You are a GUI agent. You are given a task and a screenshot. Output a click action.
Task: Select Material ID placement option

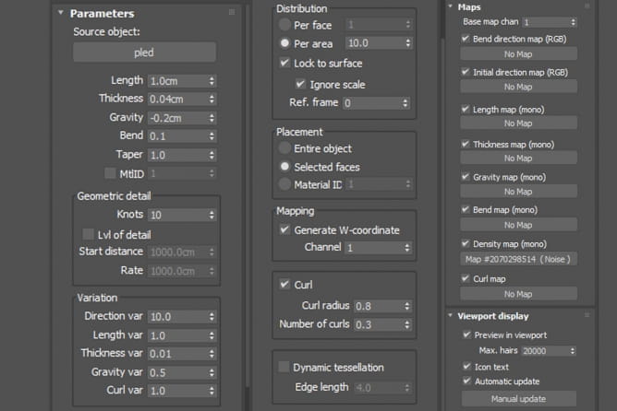(x=284, y=185)
